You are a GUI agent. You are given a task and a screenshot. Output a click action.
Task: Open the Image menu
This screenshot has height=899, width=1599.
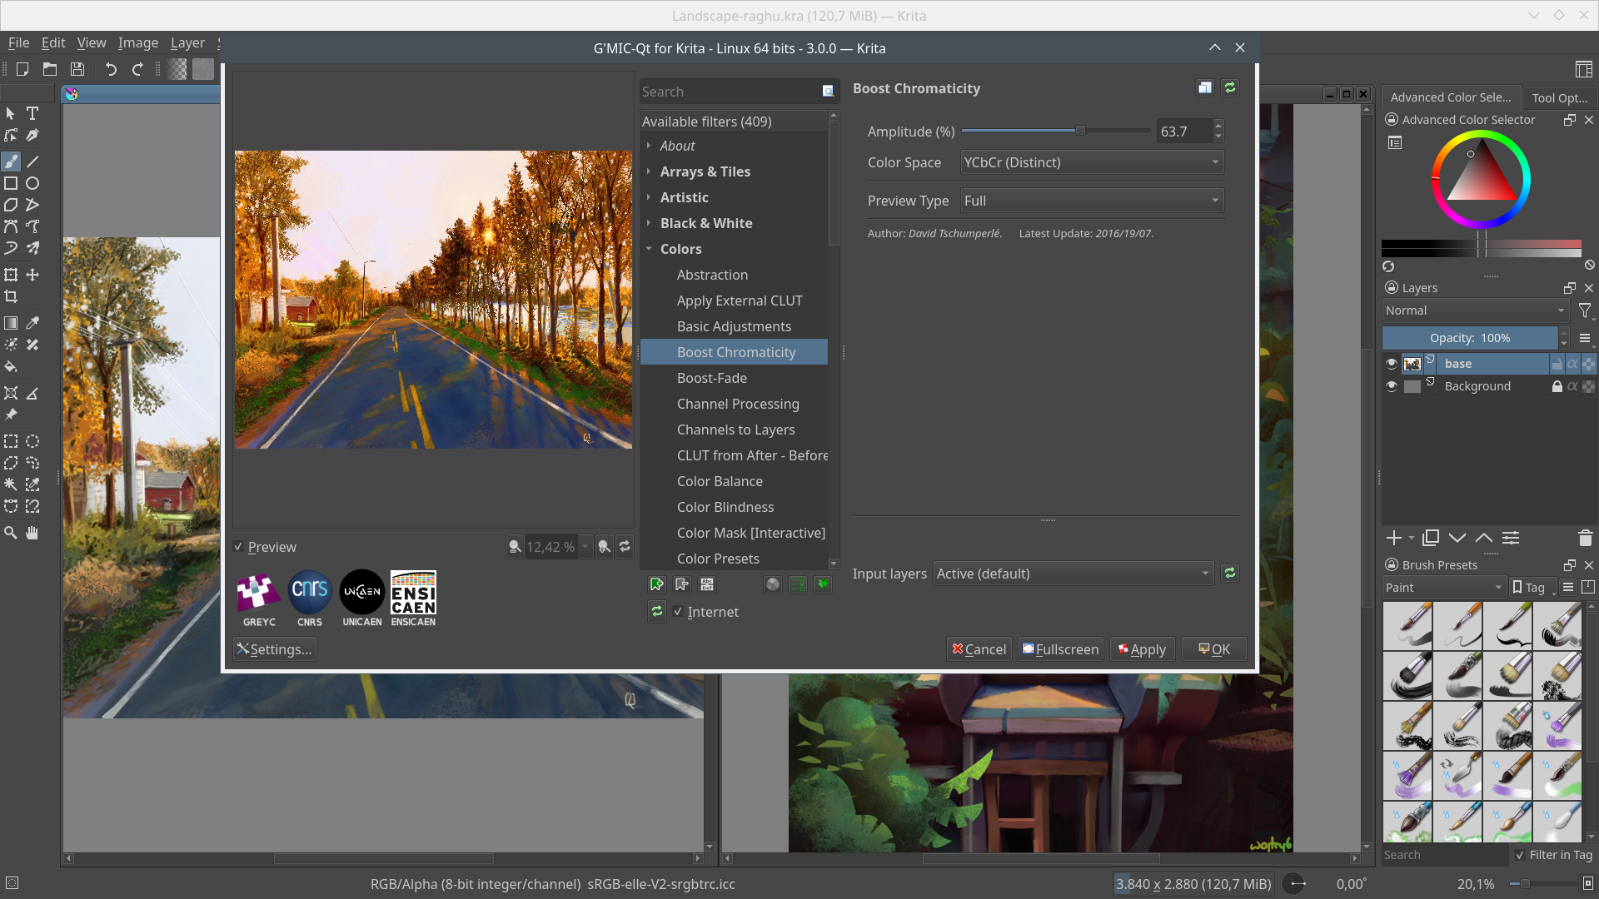(137, 42)
